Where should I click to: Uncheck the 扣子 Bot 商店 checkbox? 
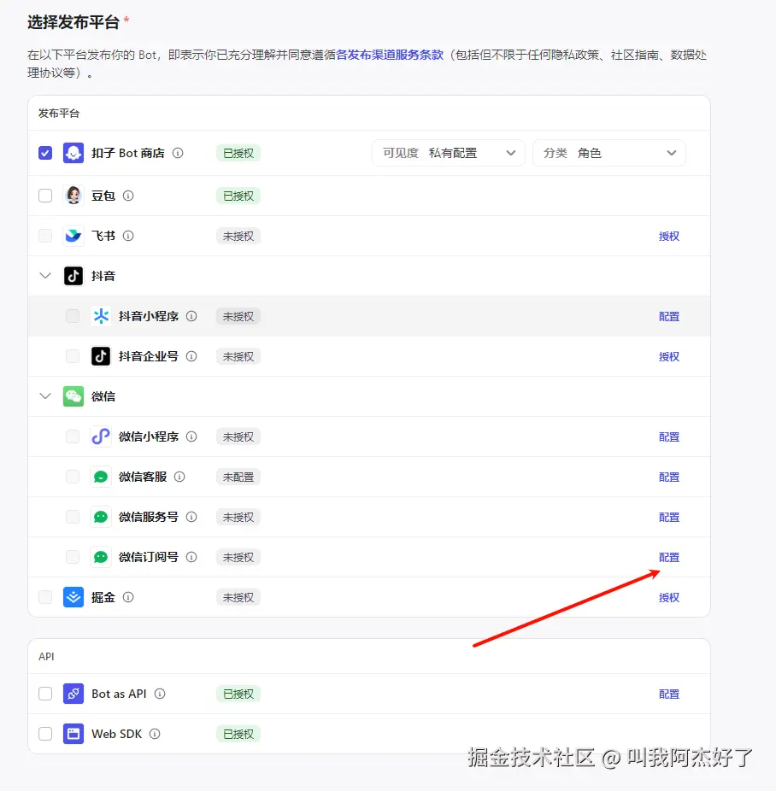[x=45, y=153]
